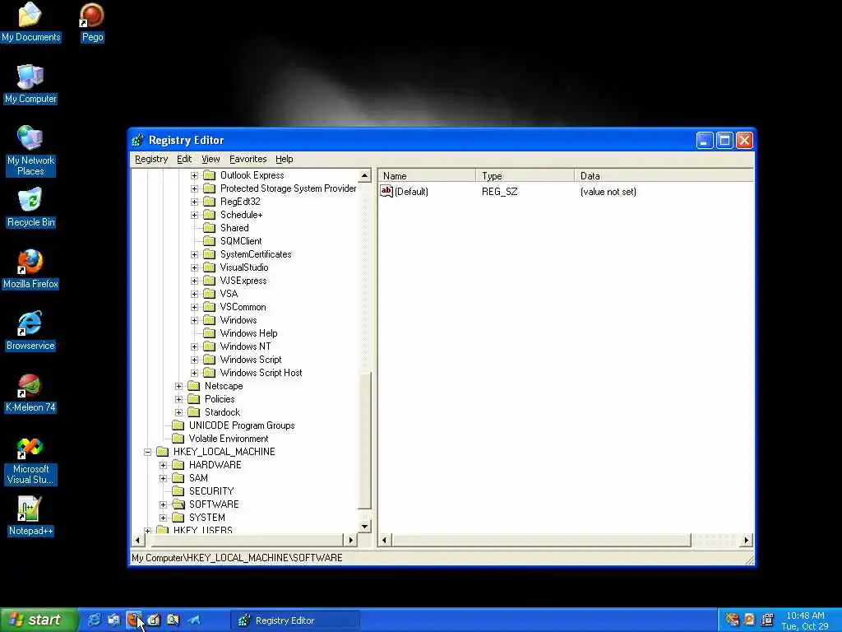Screen dimensions: 842x632
Task: Click the orange quick launch icon under the cursor
Action: click(x=133, y=620)
